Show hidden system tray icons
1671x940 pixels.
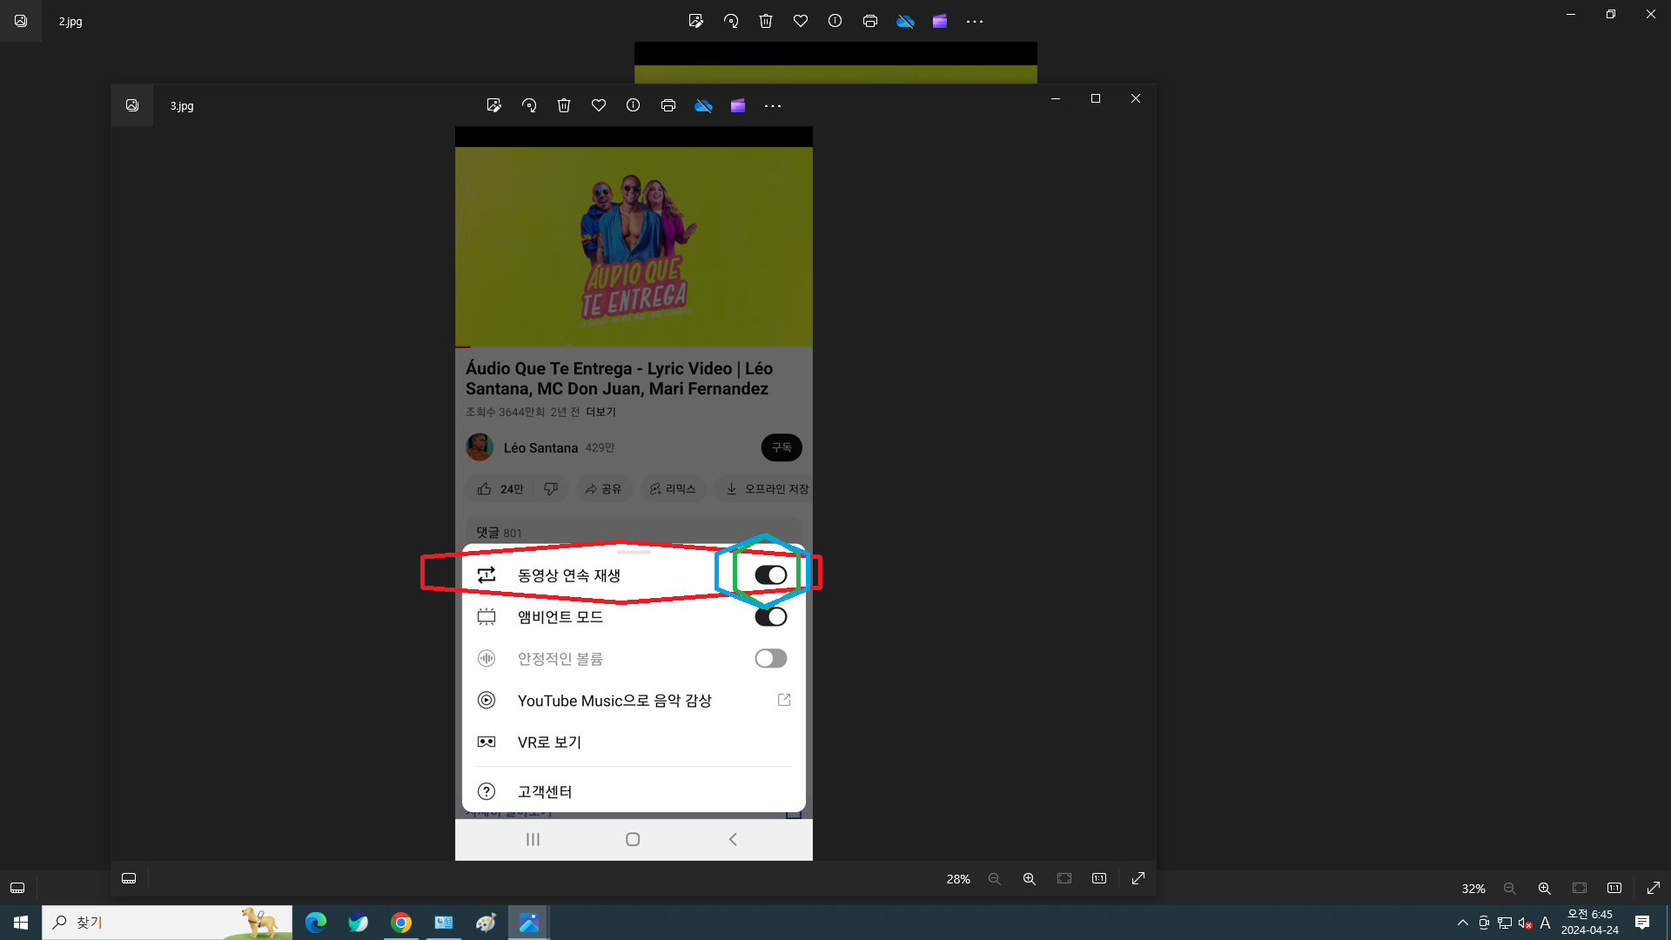tap(1463, 923)
